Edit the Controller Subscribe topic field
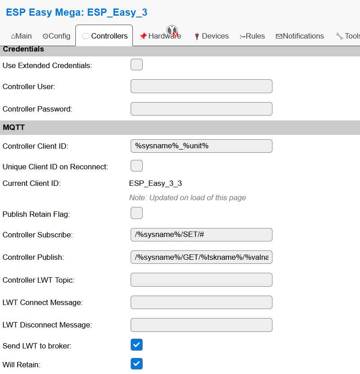The height and width of the screenshot is (374, 360). point(201,235)
